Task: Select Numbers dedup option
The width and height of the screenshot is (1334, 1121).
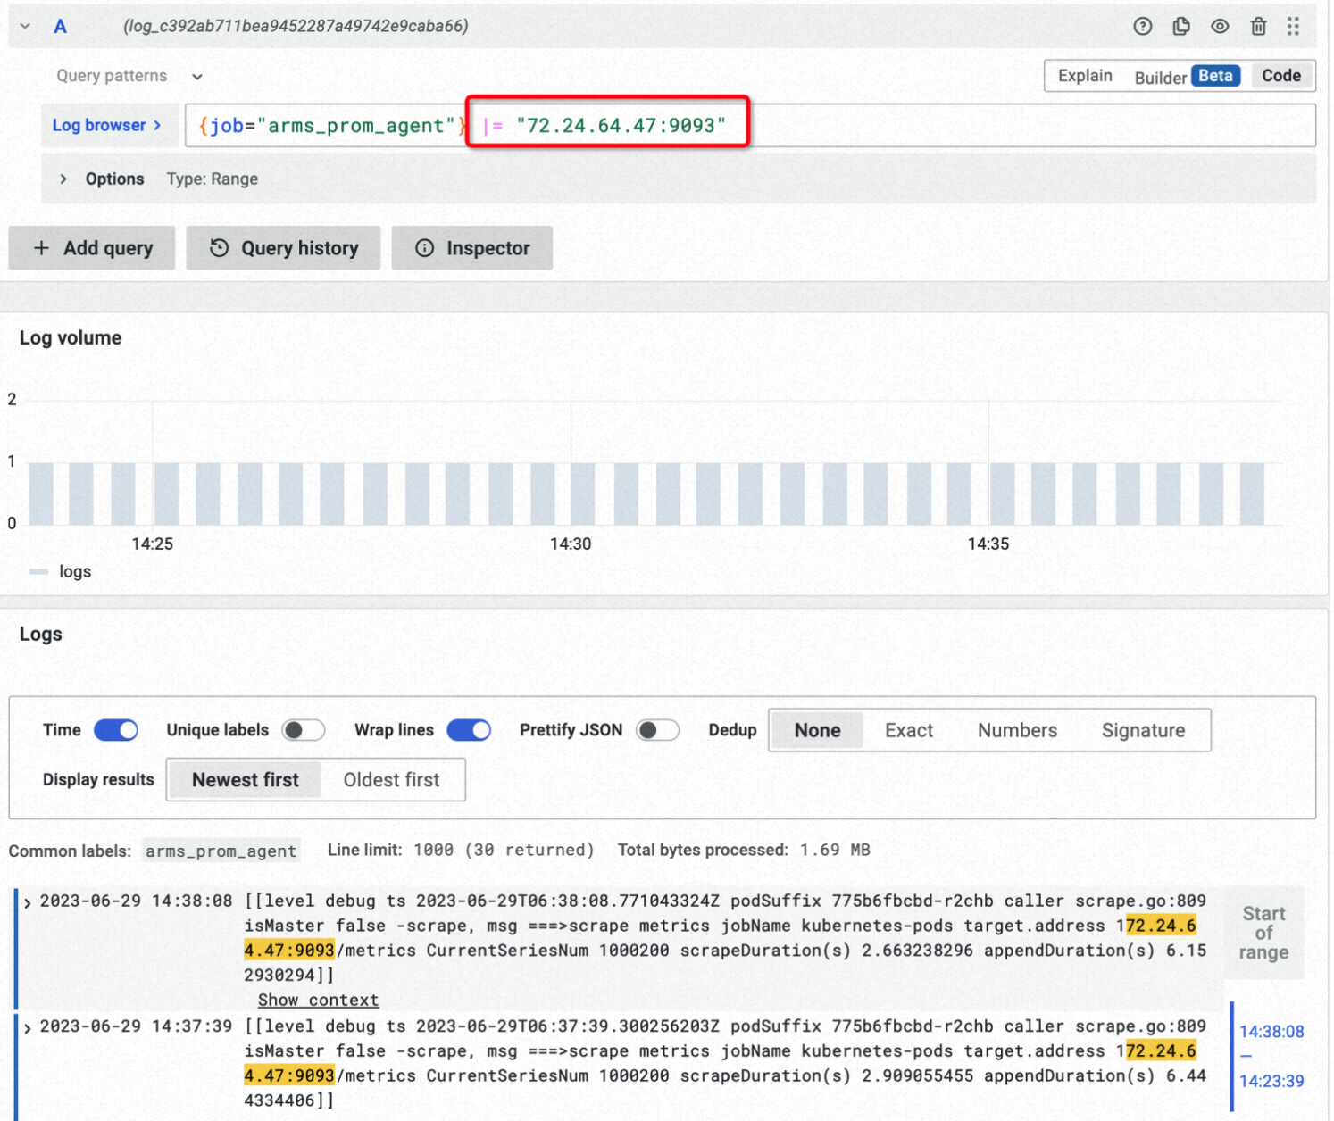Action: pos(1017,730)
